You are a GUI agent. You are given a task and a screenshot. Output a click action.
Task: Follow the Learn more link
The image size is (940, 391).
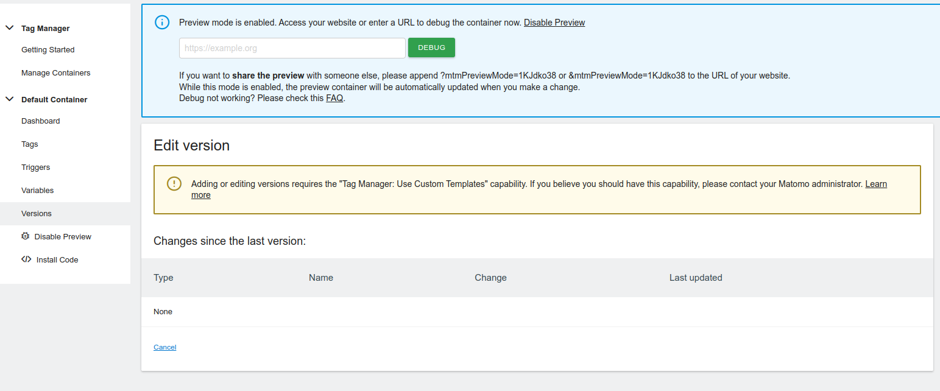[x=875, y=184]
